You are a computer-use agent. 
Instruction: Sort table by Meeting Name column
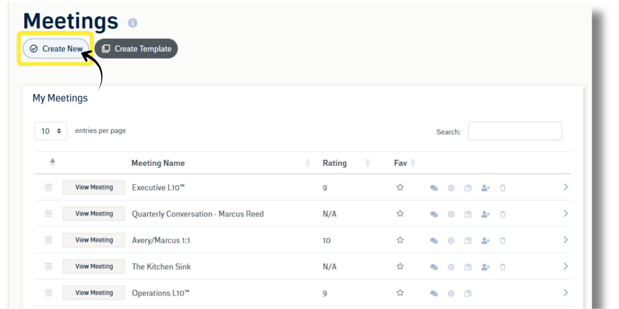158,163
